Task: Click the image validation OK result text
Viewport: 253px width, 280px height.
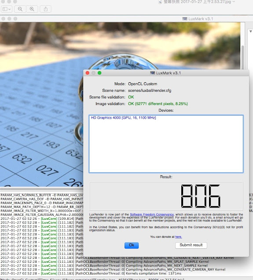Action: [x=158, y=104]
